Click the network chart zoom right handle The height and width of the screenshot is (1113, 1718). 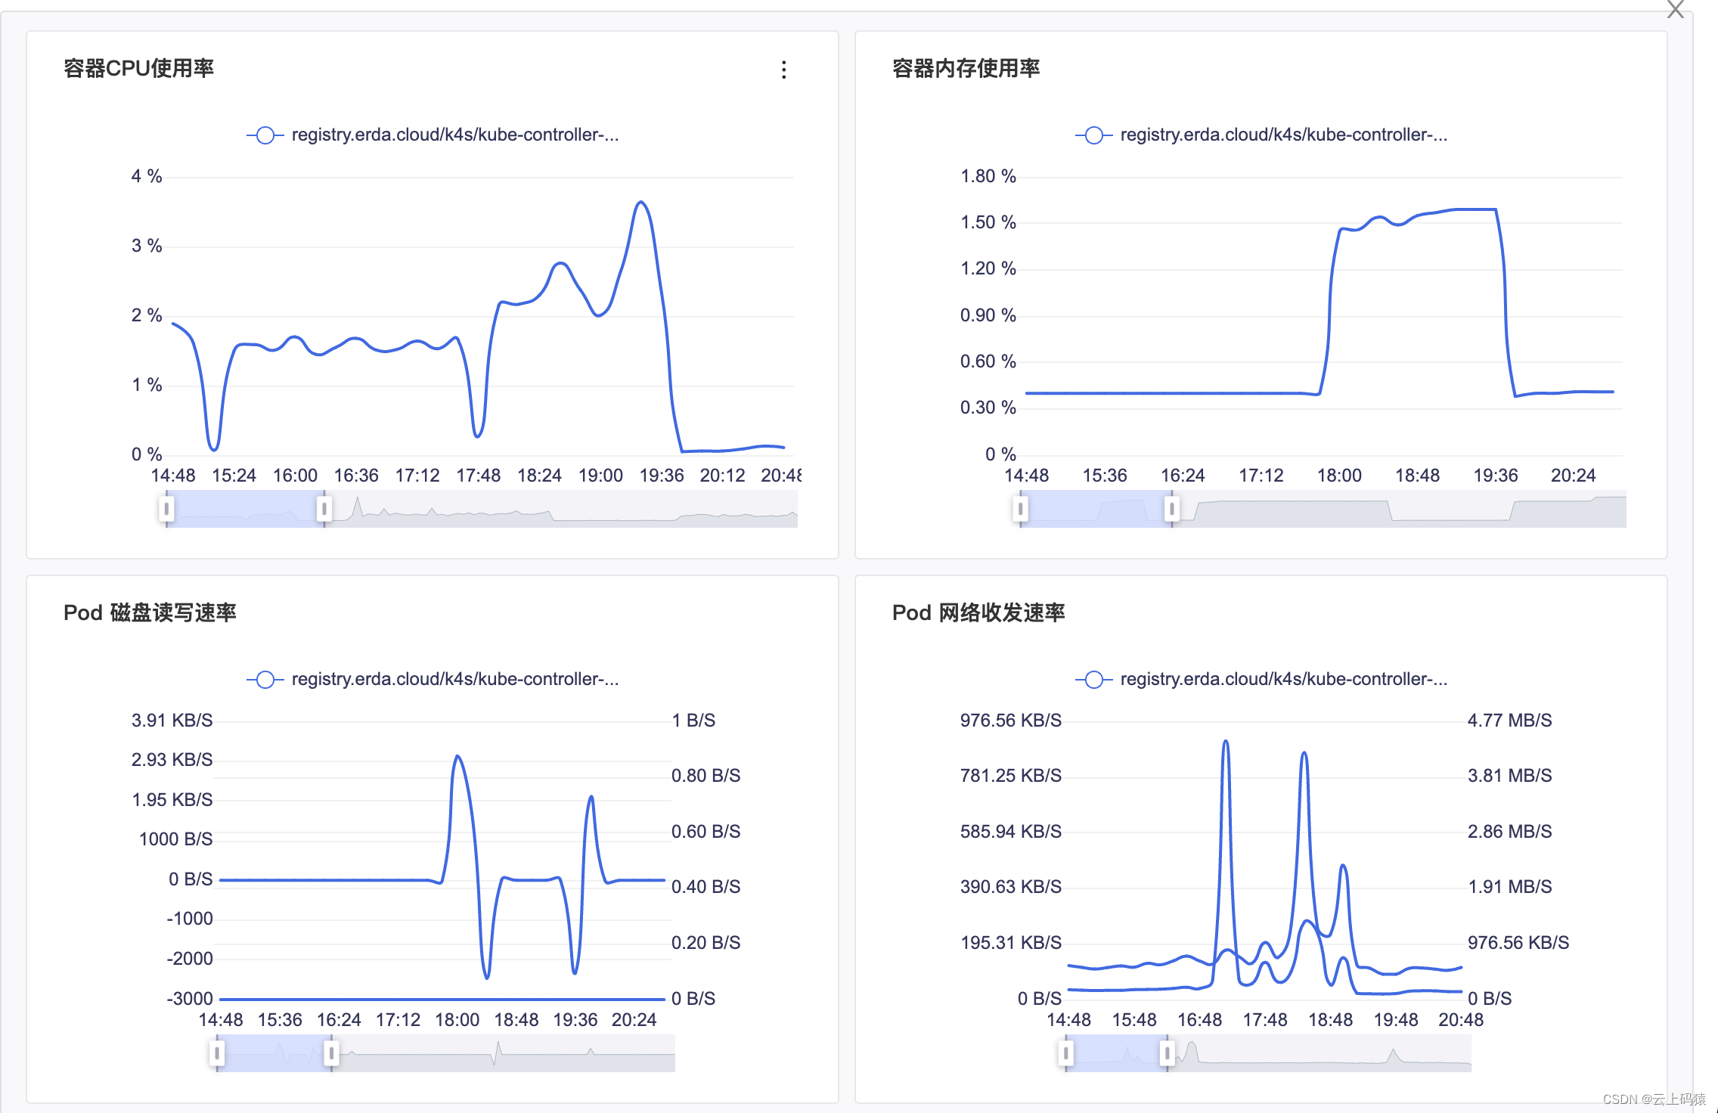[x=1167, y=1053]
